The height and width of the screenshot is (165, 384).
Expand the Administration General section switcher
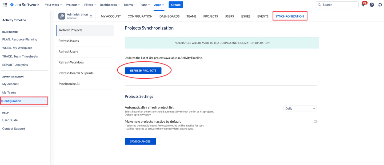coord(91,16)
